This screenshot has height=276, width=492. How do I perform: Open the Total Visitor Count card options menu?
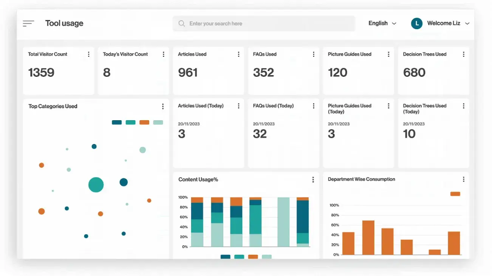88,54
